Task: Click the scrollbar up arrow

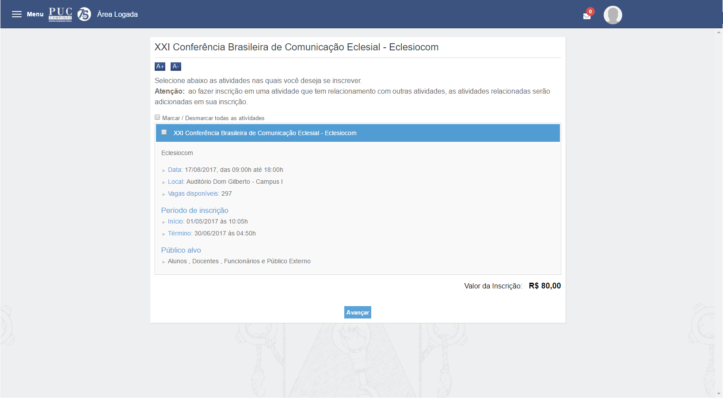Action: [x=719, y=32]
